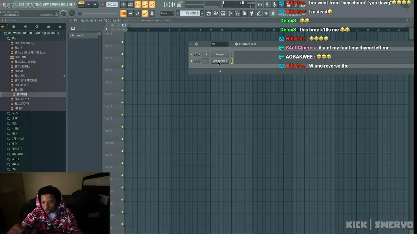Mute the Sampler channel via green LED

192,54
